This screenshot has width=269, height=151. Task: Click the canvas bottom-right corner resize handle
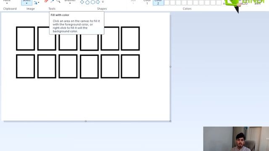170,121
